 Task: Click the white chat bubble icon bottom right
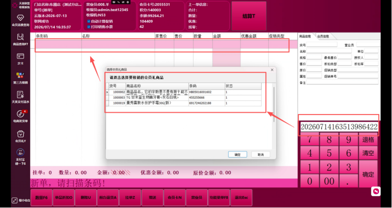(x=376, y=191)
